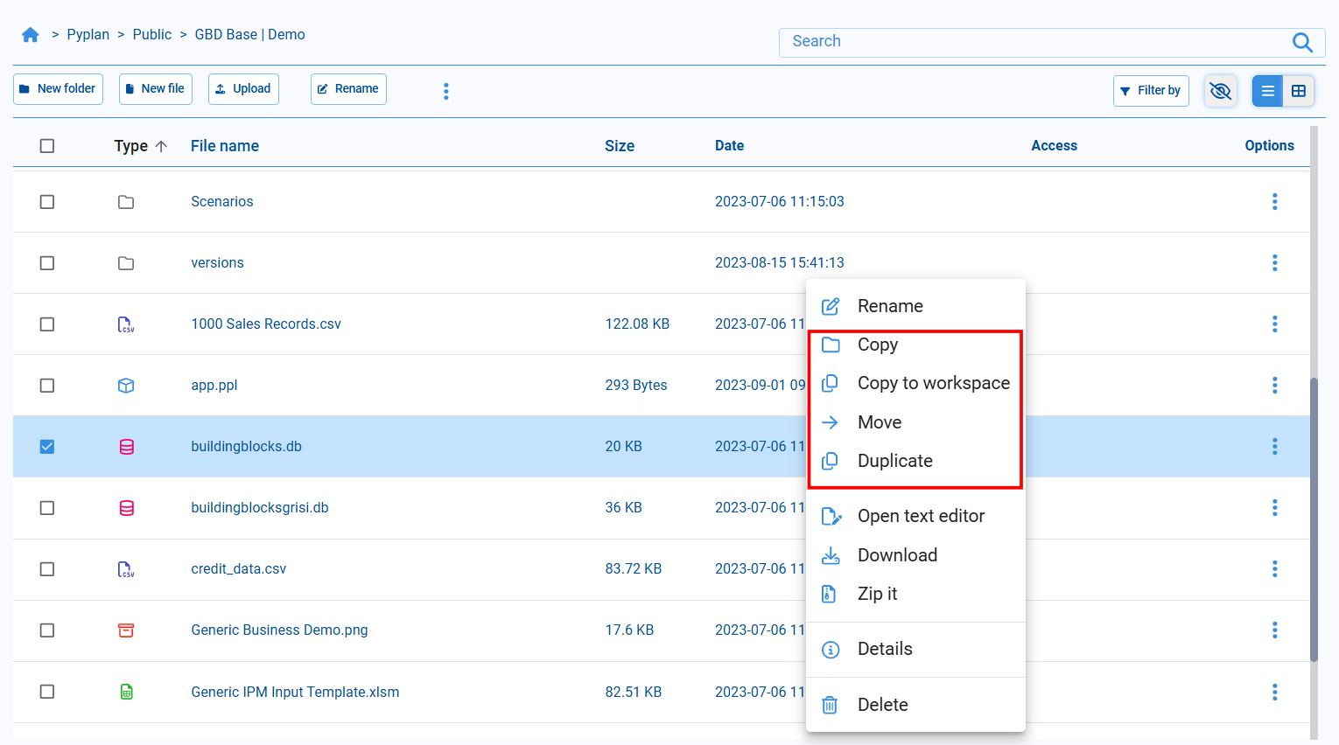Click the database icon for buildingblocksgrisi.db
The height and width of the screenshot is (745, 1339).
click(126, 508)
